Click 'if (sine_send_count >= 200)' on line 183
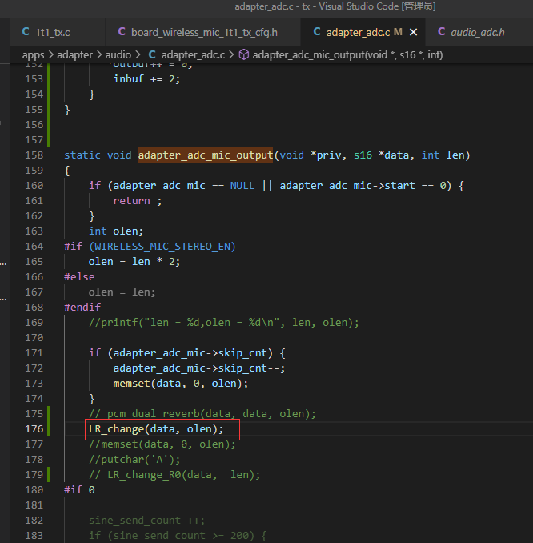The width and height of the screenshot is (533, 543). (x=171, y=536)
